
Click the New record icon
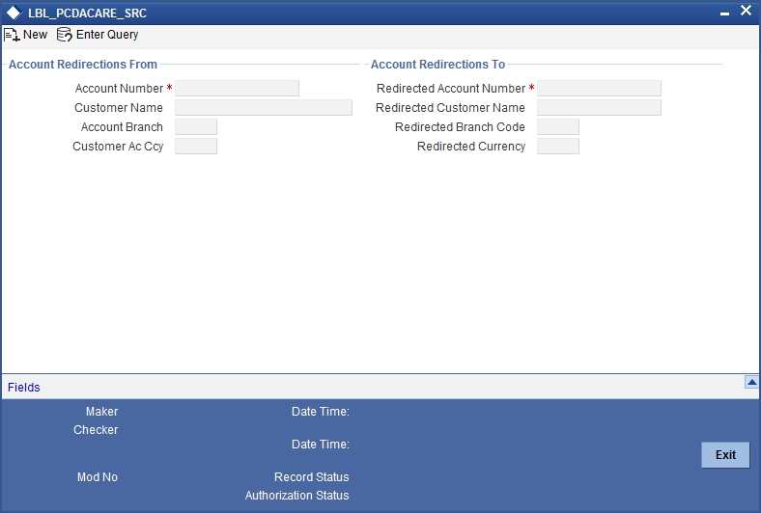pos(12,35)
